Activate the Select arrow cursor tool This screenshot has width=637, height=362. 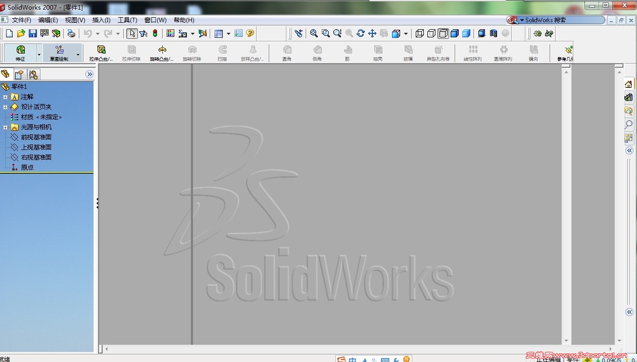(x=132, y=33)
